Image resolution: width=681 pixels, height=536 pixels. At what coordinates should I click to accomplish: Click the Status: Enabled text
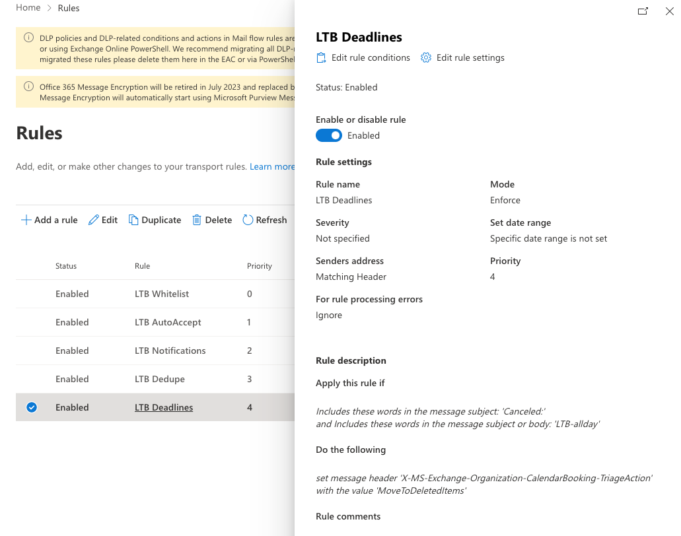[x=347, y=87]
